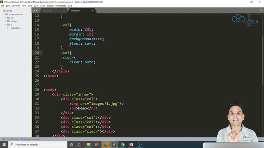Screen dimensions: 264x148
Task: Open Google Chrome from the taskbar
Action: point(123,145)
